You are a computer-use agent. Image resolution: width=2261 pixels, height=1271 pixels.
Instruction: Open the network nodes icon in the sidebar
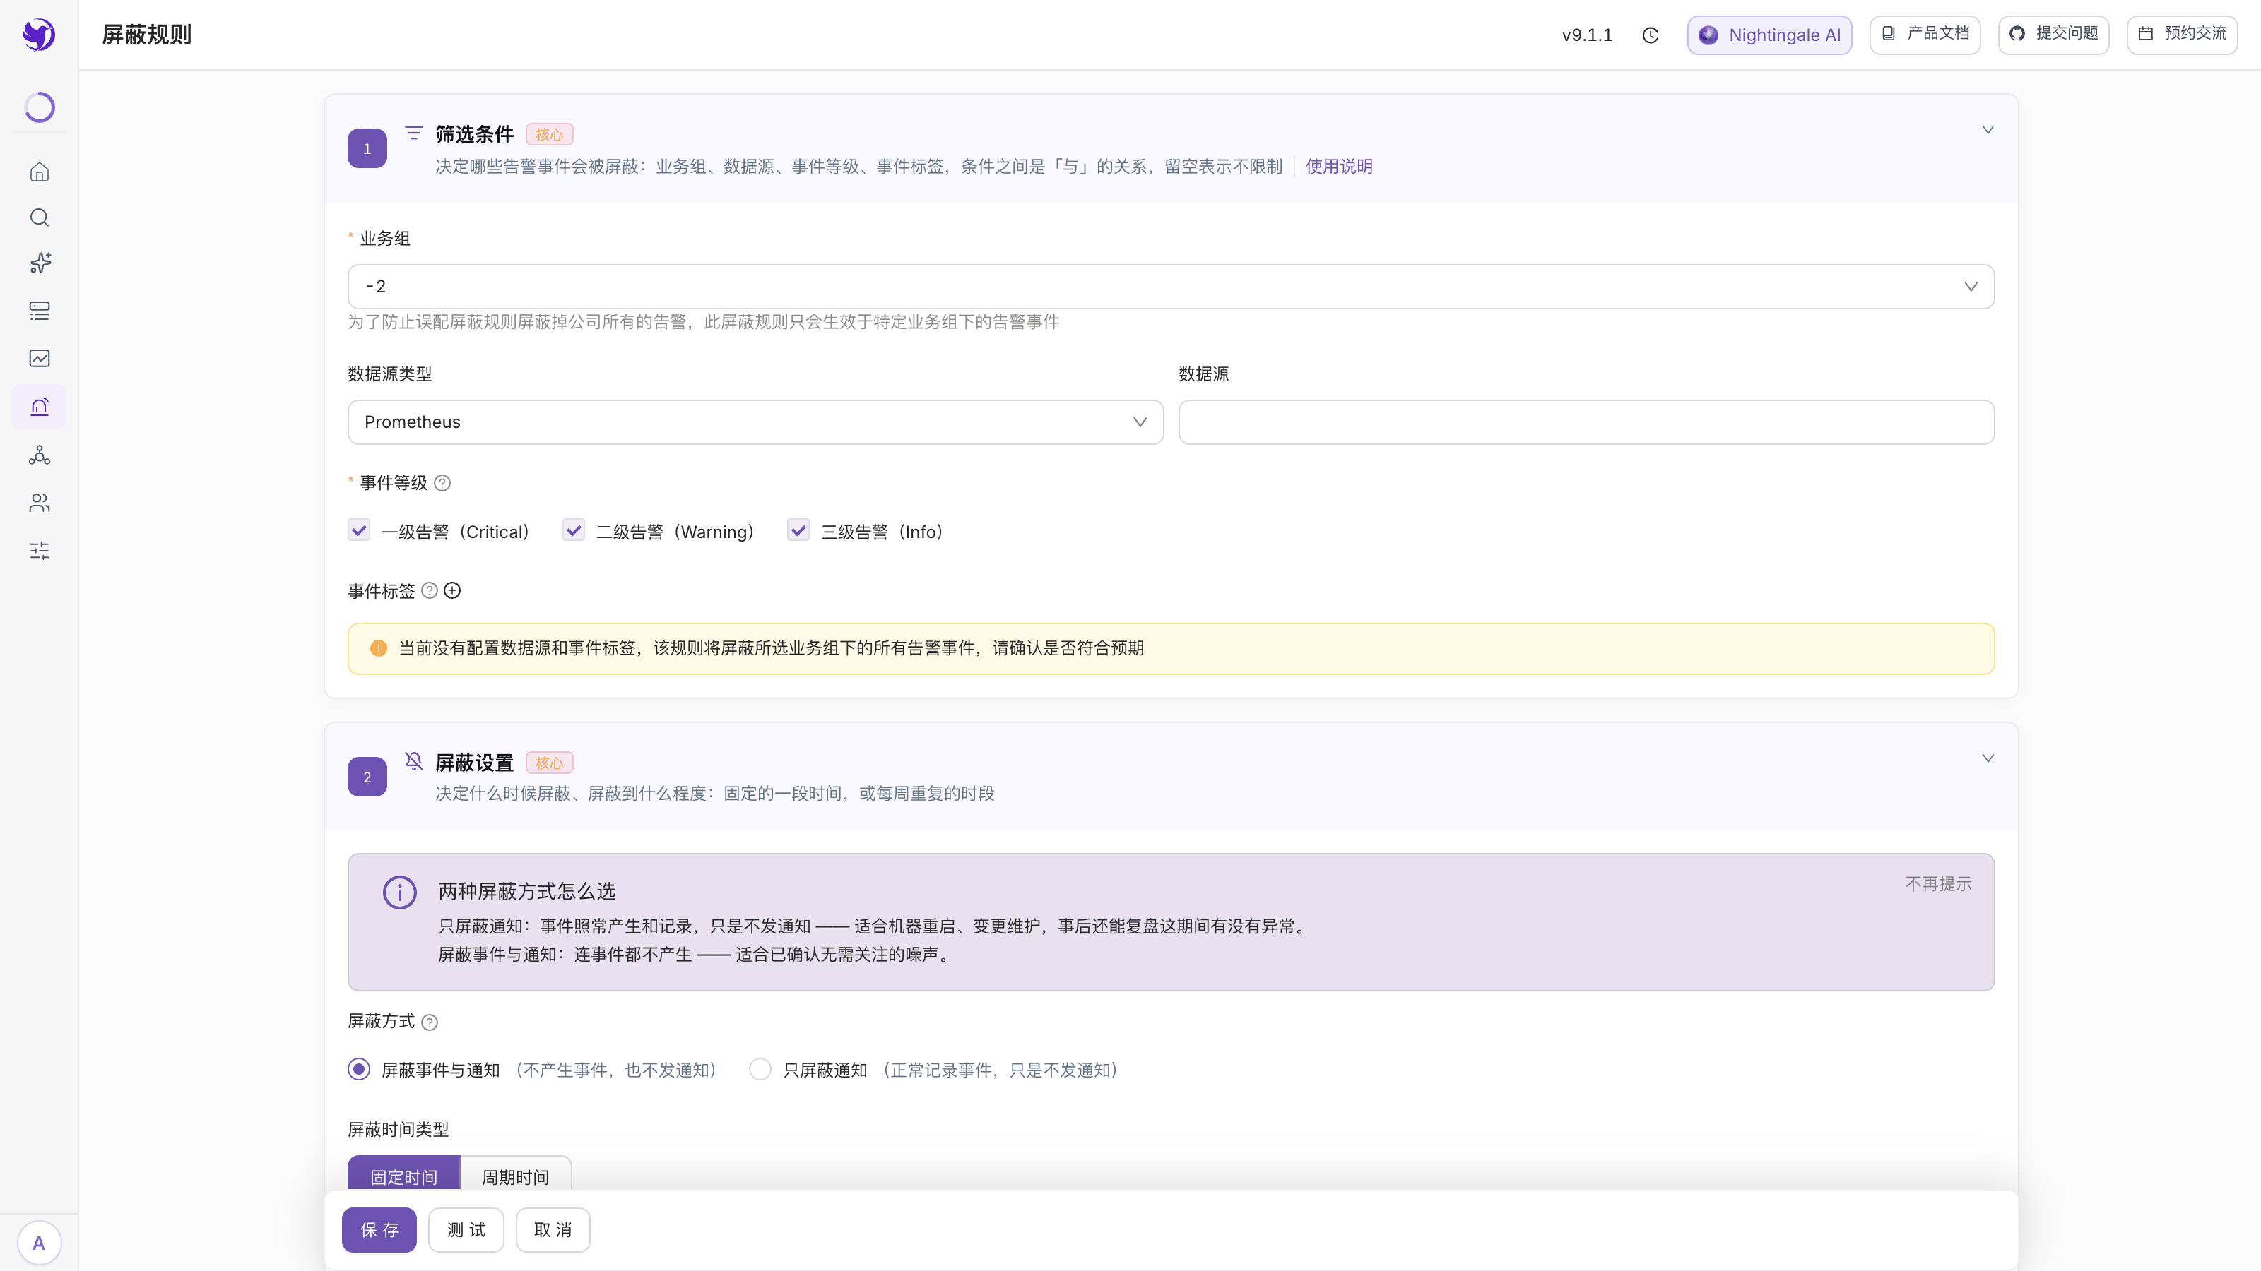40,454
